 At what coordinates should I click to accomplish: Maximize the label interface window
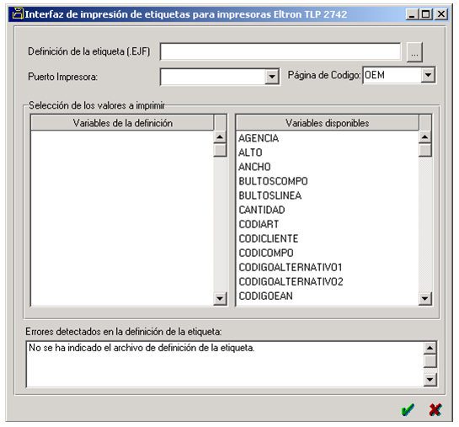point(426,14)
